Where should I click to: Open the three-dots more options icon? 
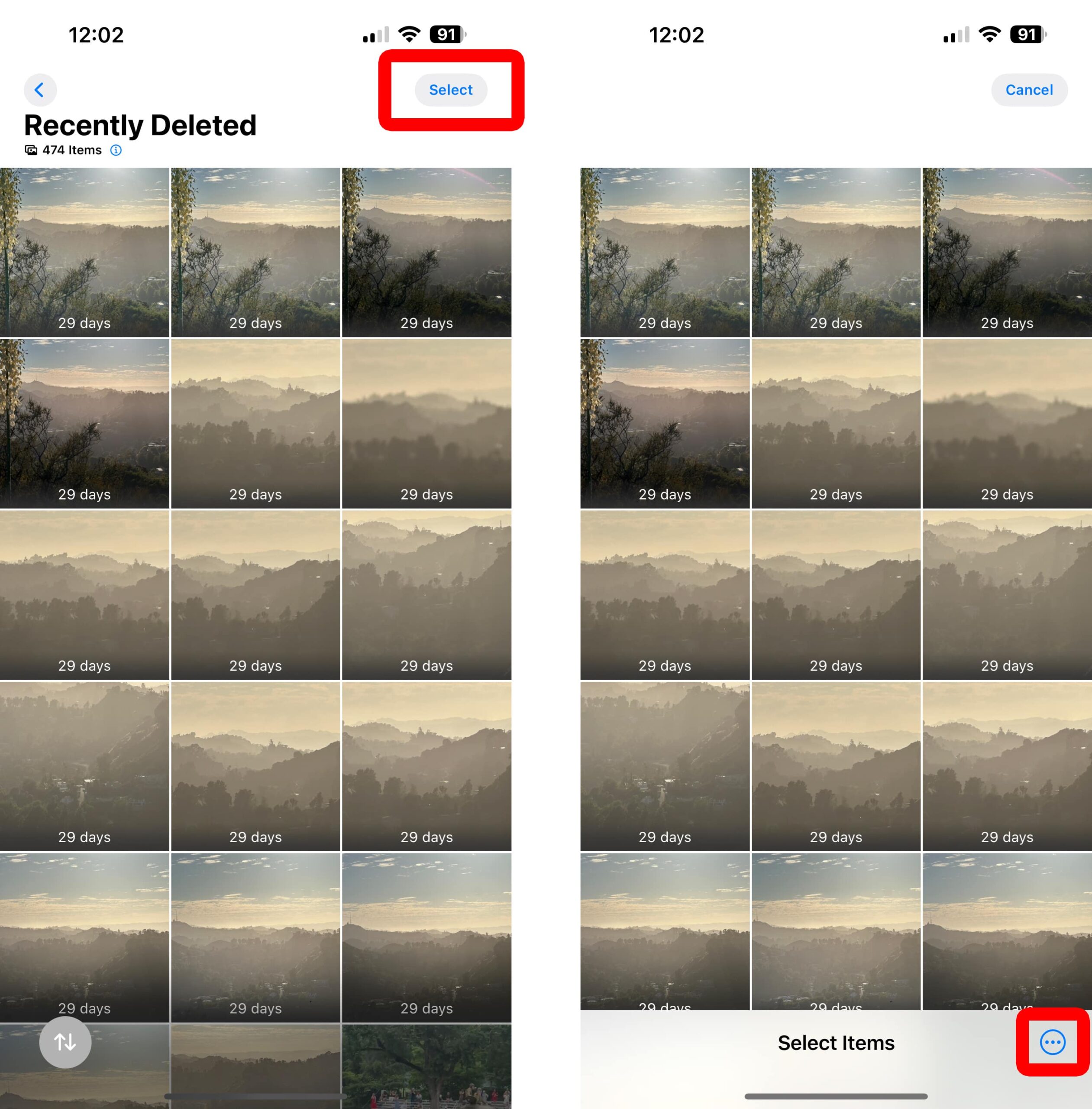[1053, 1042]
